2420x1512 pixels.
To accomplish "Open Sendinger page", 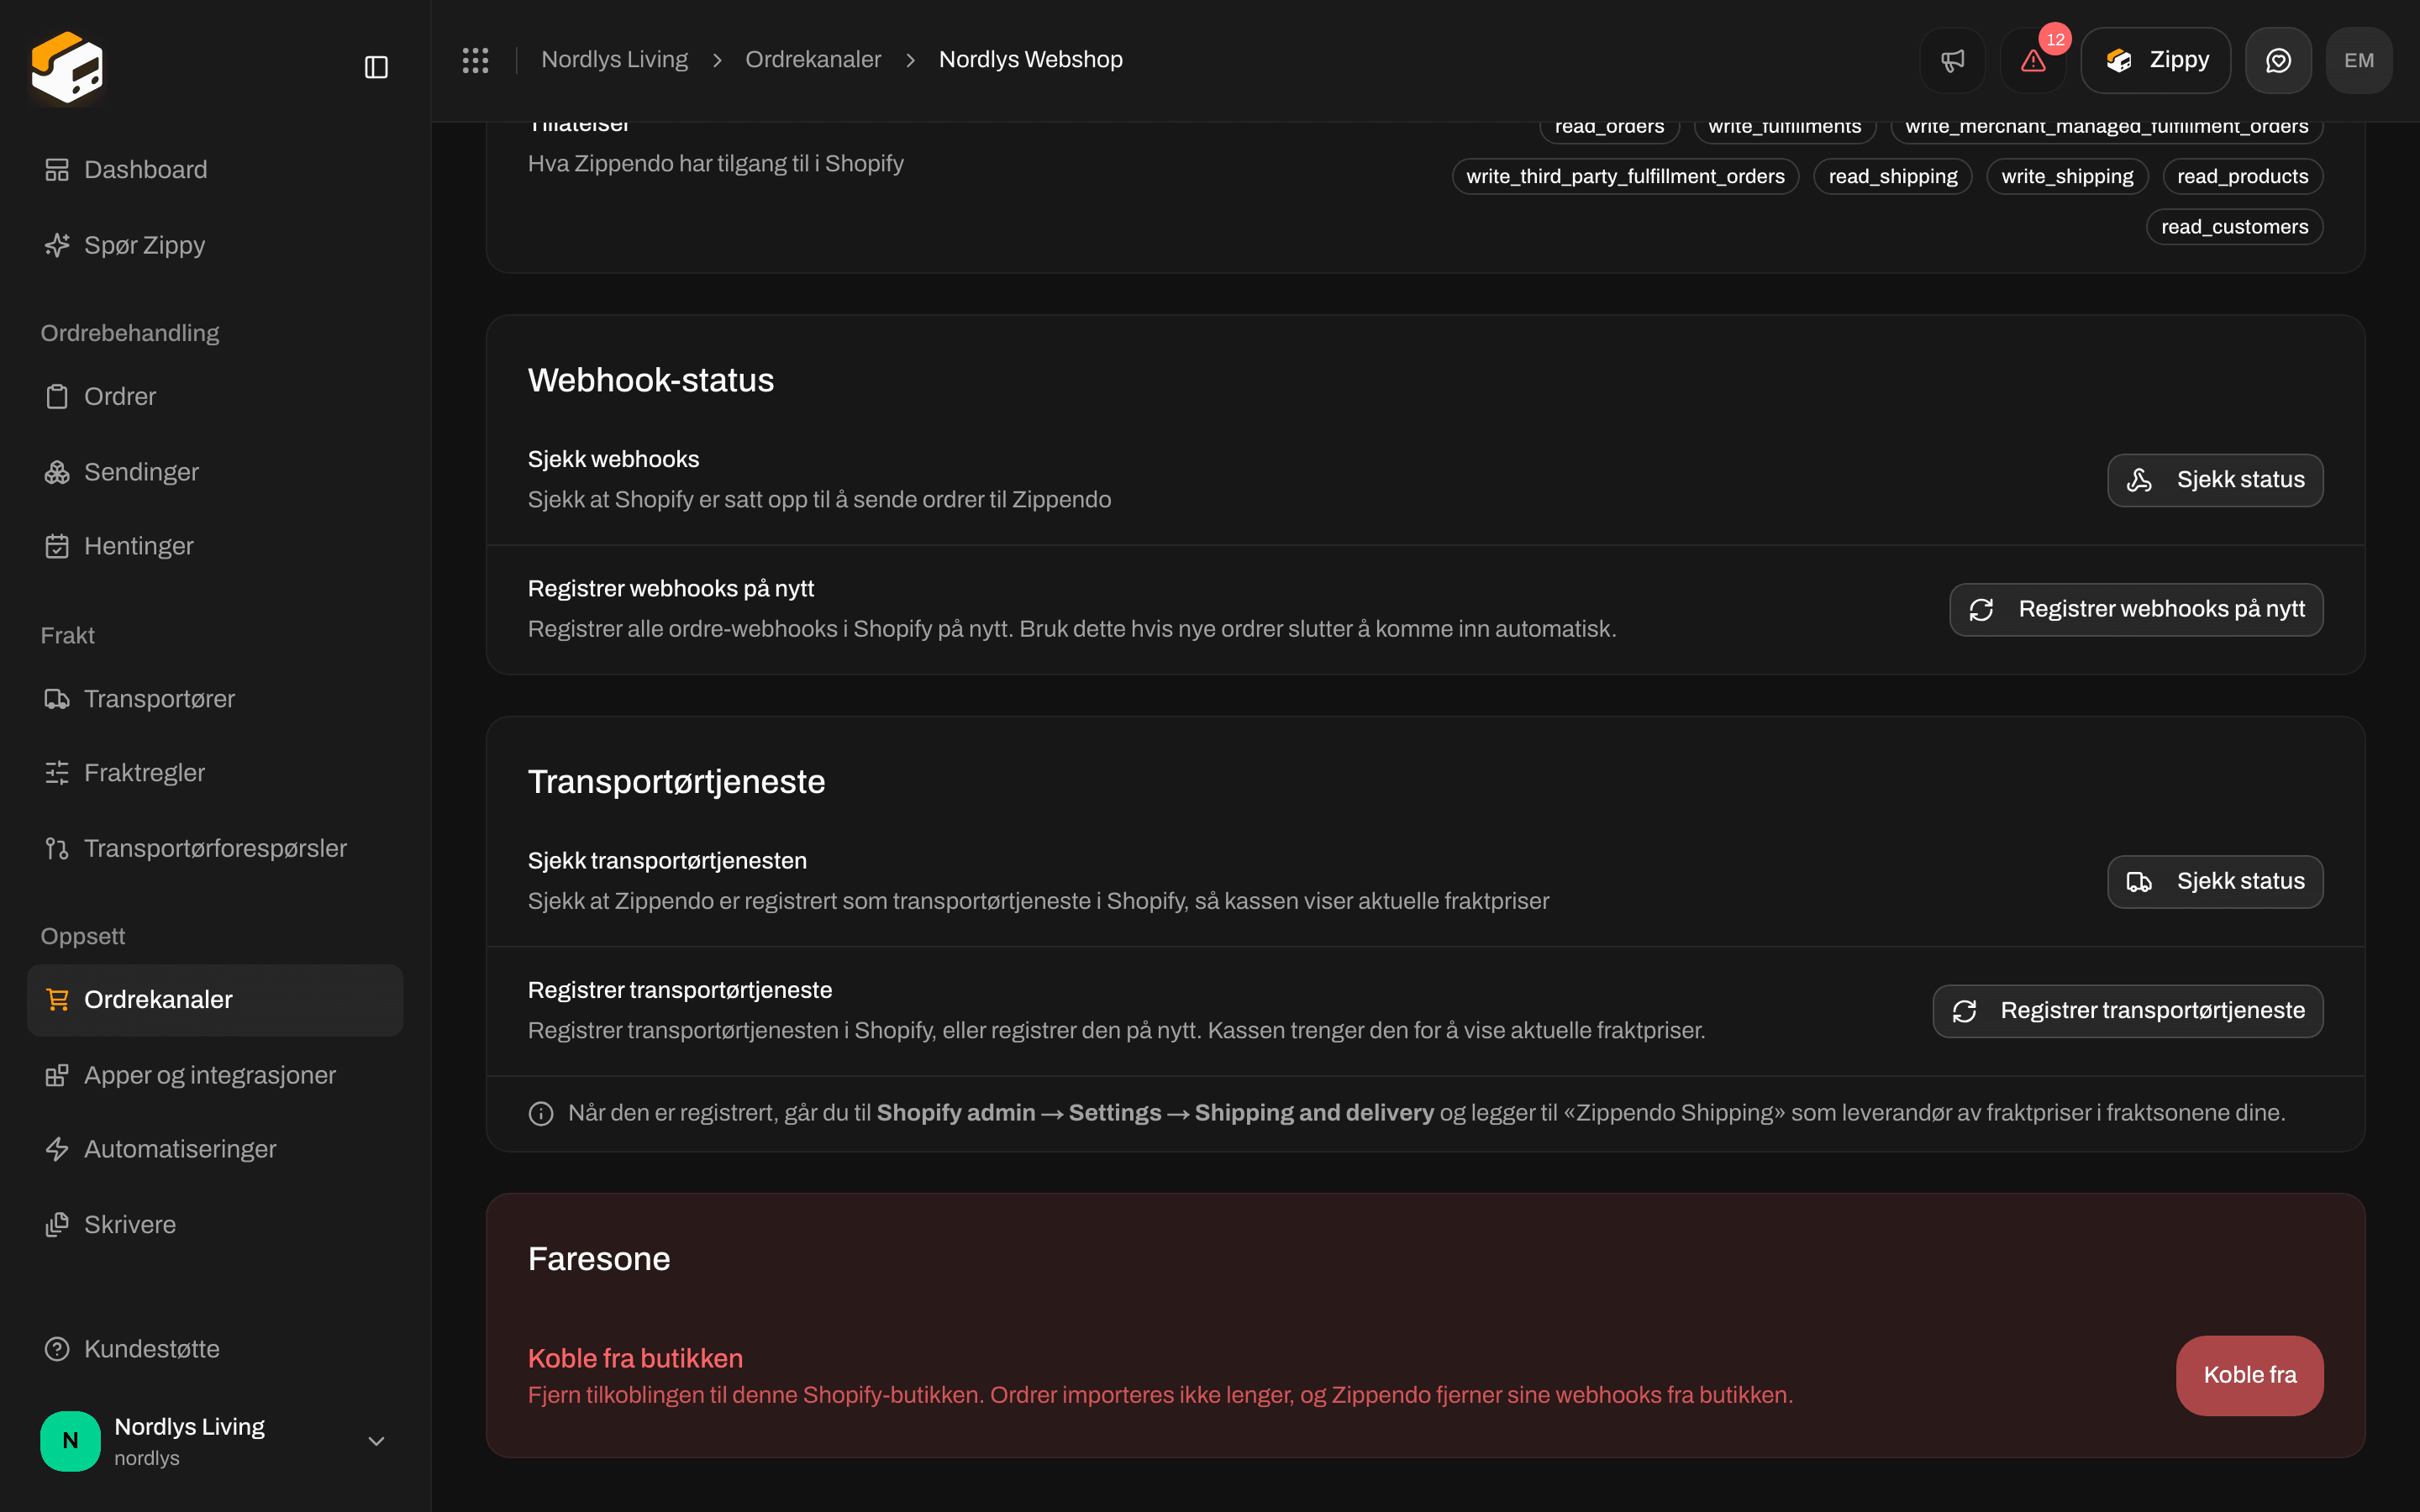I will point(215,472).
